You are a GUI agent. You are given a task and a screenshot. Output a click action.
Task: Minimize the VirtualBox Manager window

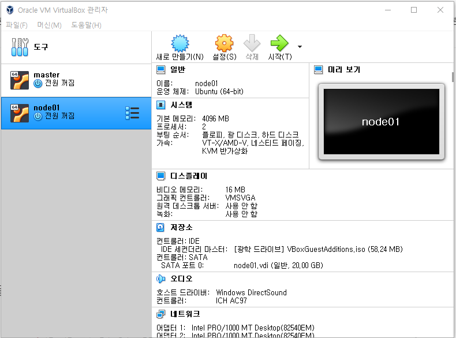coord(388,10)
